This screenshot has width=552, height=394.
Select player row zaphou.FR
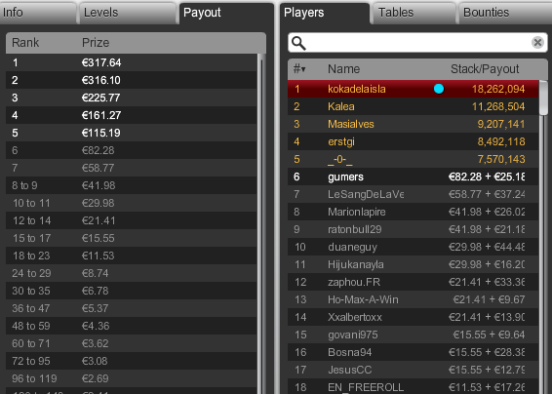413,282
